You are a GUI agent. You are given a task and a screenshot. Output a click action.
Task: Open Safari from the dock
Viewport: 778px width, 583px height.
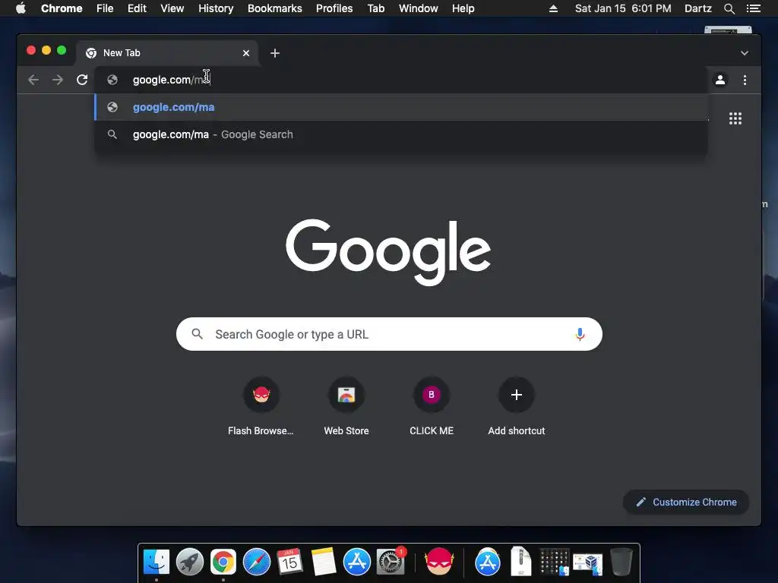coord(257,562)
